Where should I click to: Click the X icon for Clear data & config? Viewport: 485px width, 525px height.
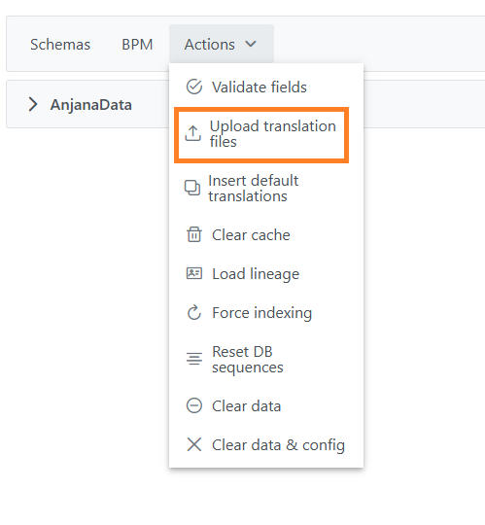(194, 444)
